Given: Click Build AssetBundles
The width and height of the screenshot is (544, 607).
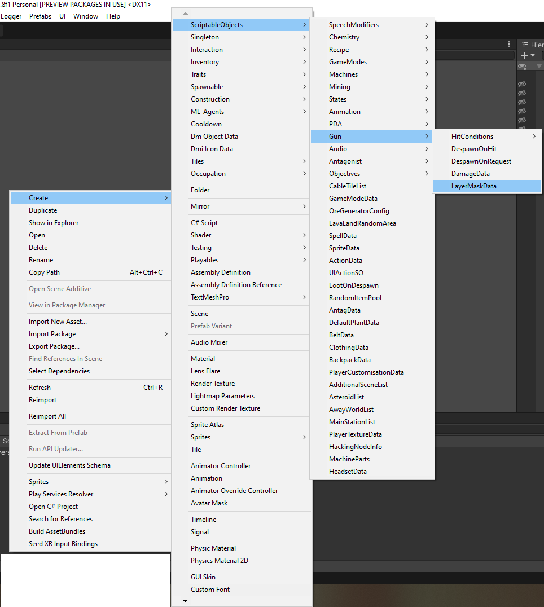Looking at the screenshot, I should point(91,531).
